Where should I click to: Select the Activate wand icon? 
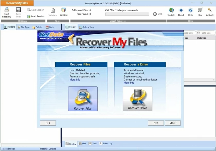click(x=210, y=12)
